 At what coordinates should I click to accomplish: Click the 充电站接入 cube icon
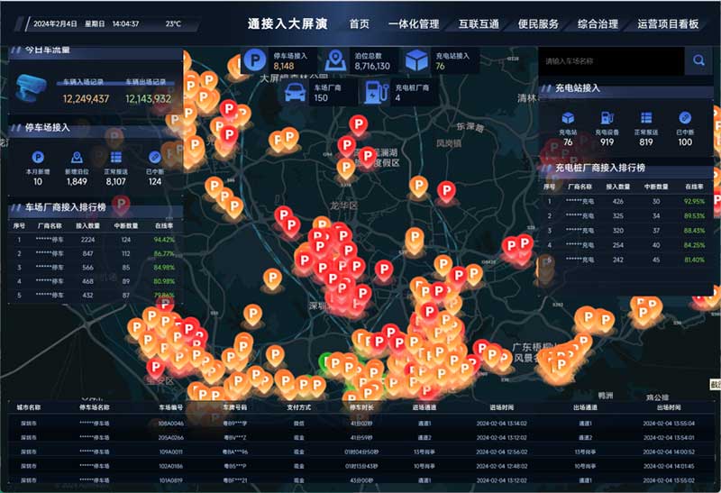(415, 61)
